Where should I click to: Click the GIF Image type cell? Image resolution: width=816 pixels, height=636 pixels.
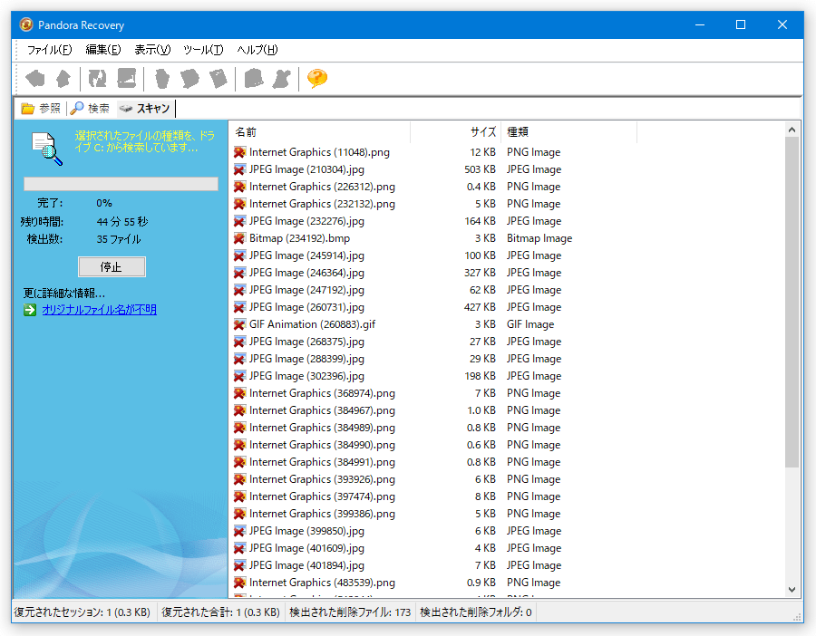coord(530,324)
